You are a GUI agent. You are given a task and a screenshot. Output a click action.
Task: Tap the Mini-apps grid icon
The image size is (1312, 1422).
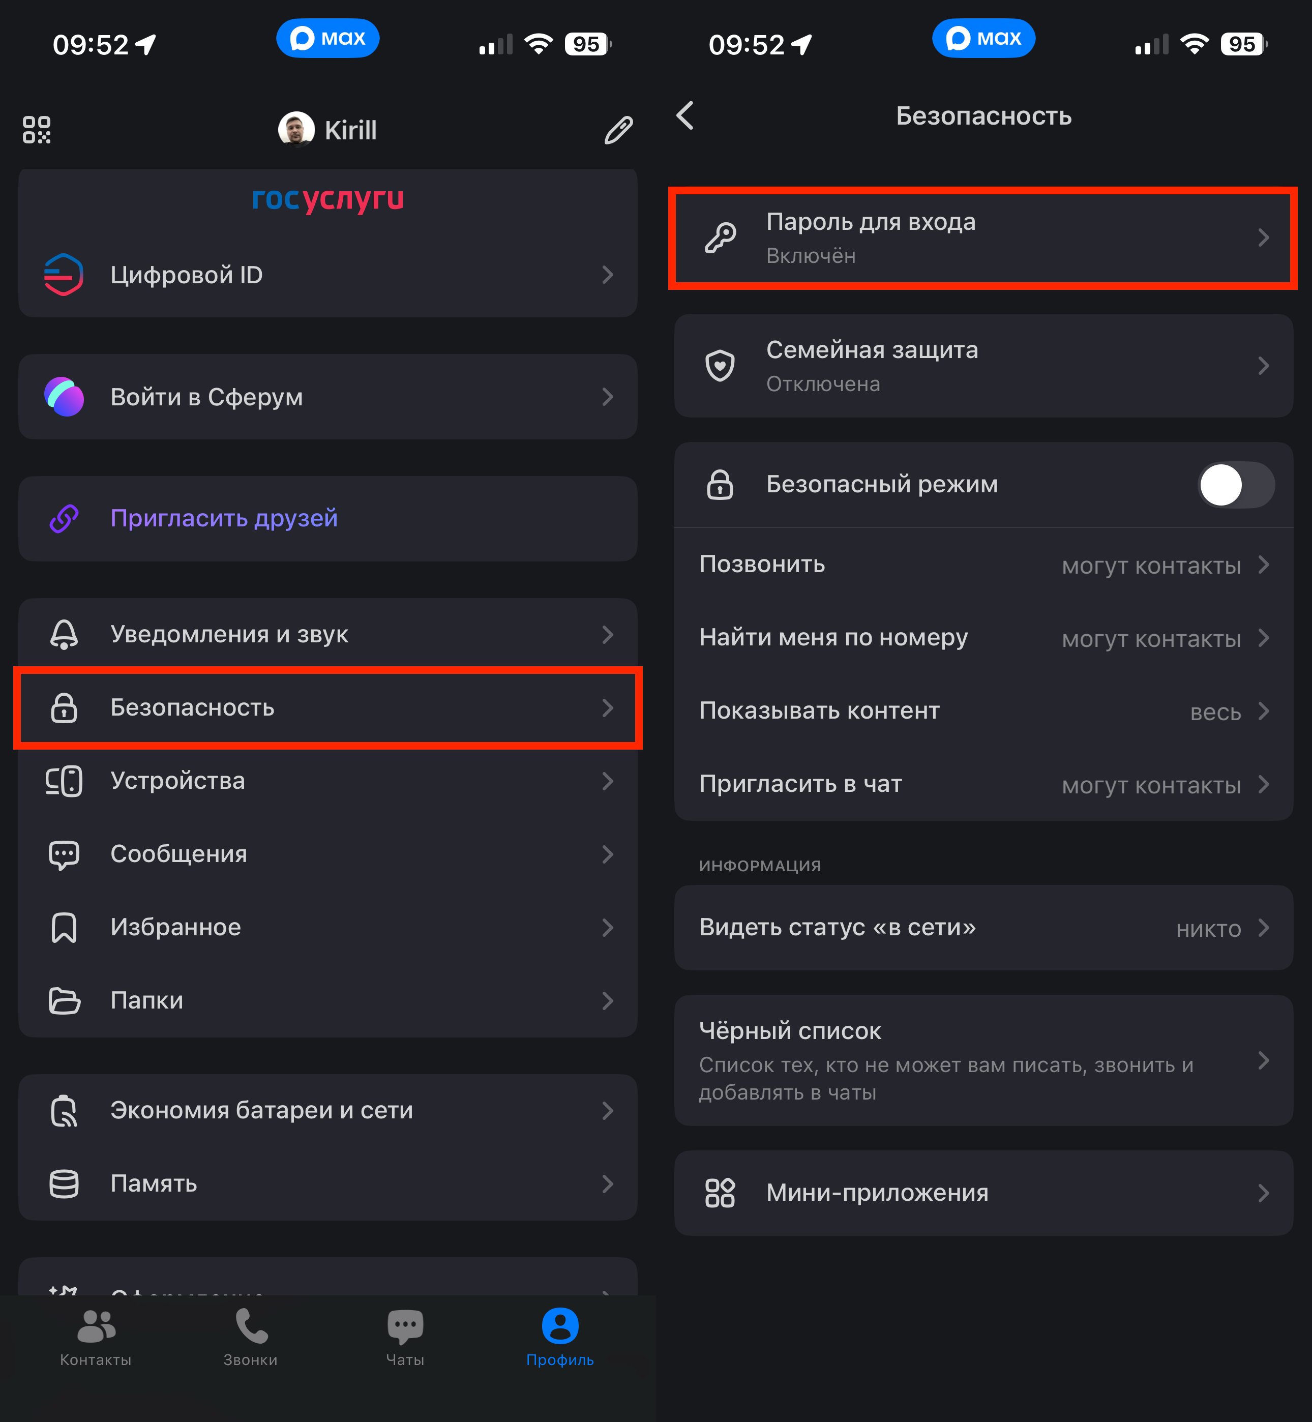pos(720,1193)
